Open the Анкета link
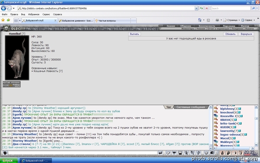The width and height of the screenshot is (260, 163). [249, 29]
